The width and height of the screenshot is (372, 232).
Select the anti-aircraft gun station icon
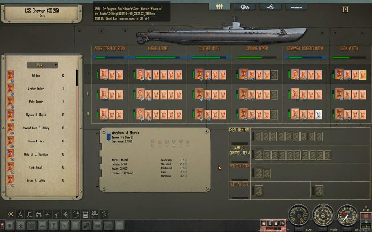57,214
